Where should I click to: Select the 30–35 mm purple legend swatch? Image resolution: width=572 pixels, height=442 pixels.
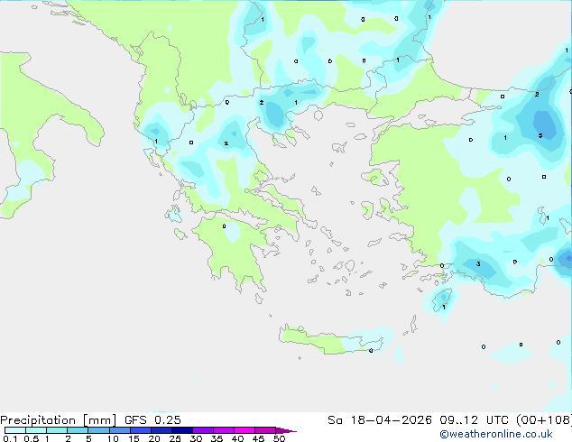(x=203, y=430)
